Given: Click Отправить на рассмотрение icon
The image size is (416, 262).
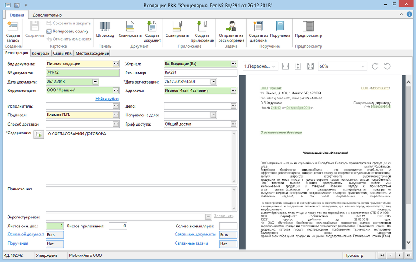Looking at the screenshot, I should (231, 27).
